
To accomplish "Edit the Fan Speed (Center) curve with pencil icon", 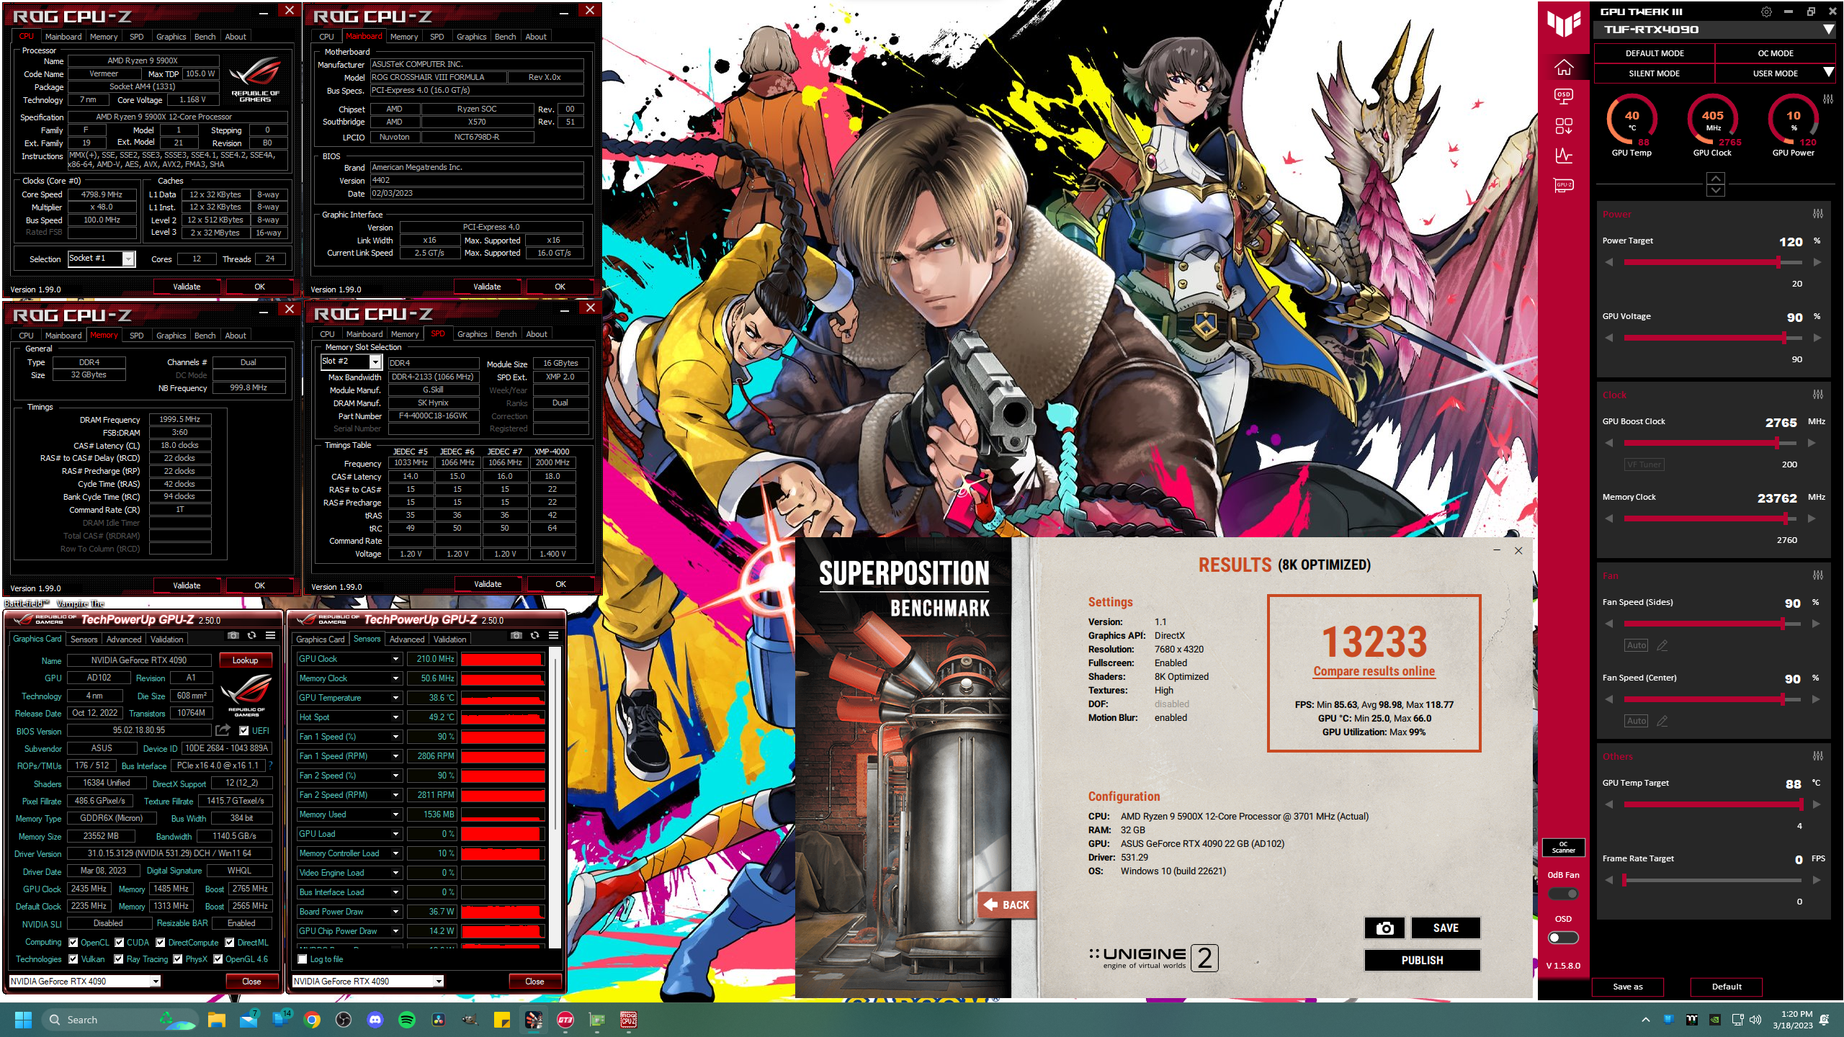I will (x=1662, y=721).
